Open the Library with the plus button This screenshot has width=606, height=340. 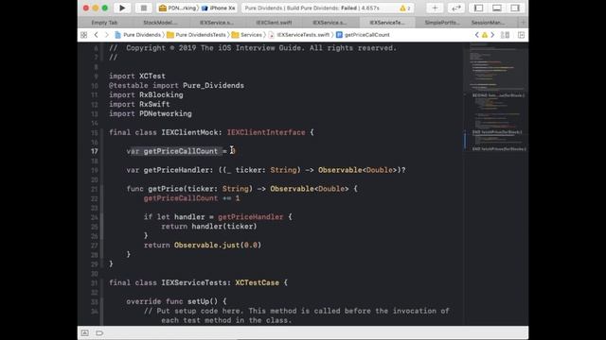pyautogui.click(x=435, y=8)
